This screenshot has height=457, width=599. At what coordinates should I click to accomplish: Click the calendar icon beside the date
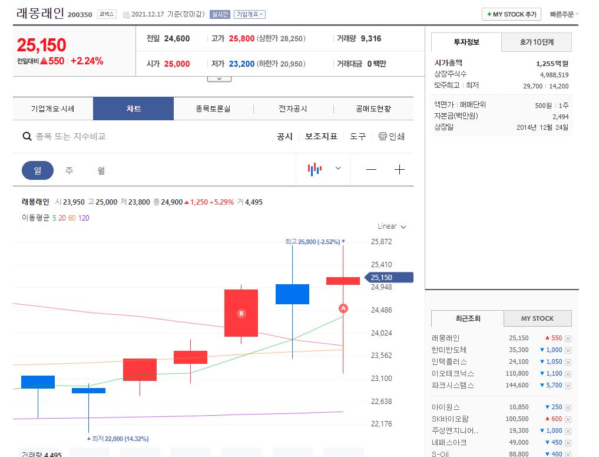coord(126,15)
